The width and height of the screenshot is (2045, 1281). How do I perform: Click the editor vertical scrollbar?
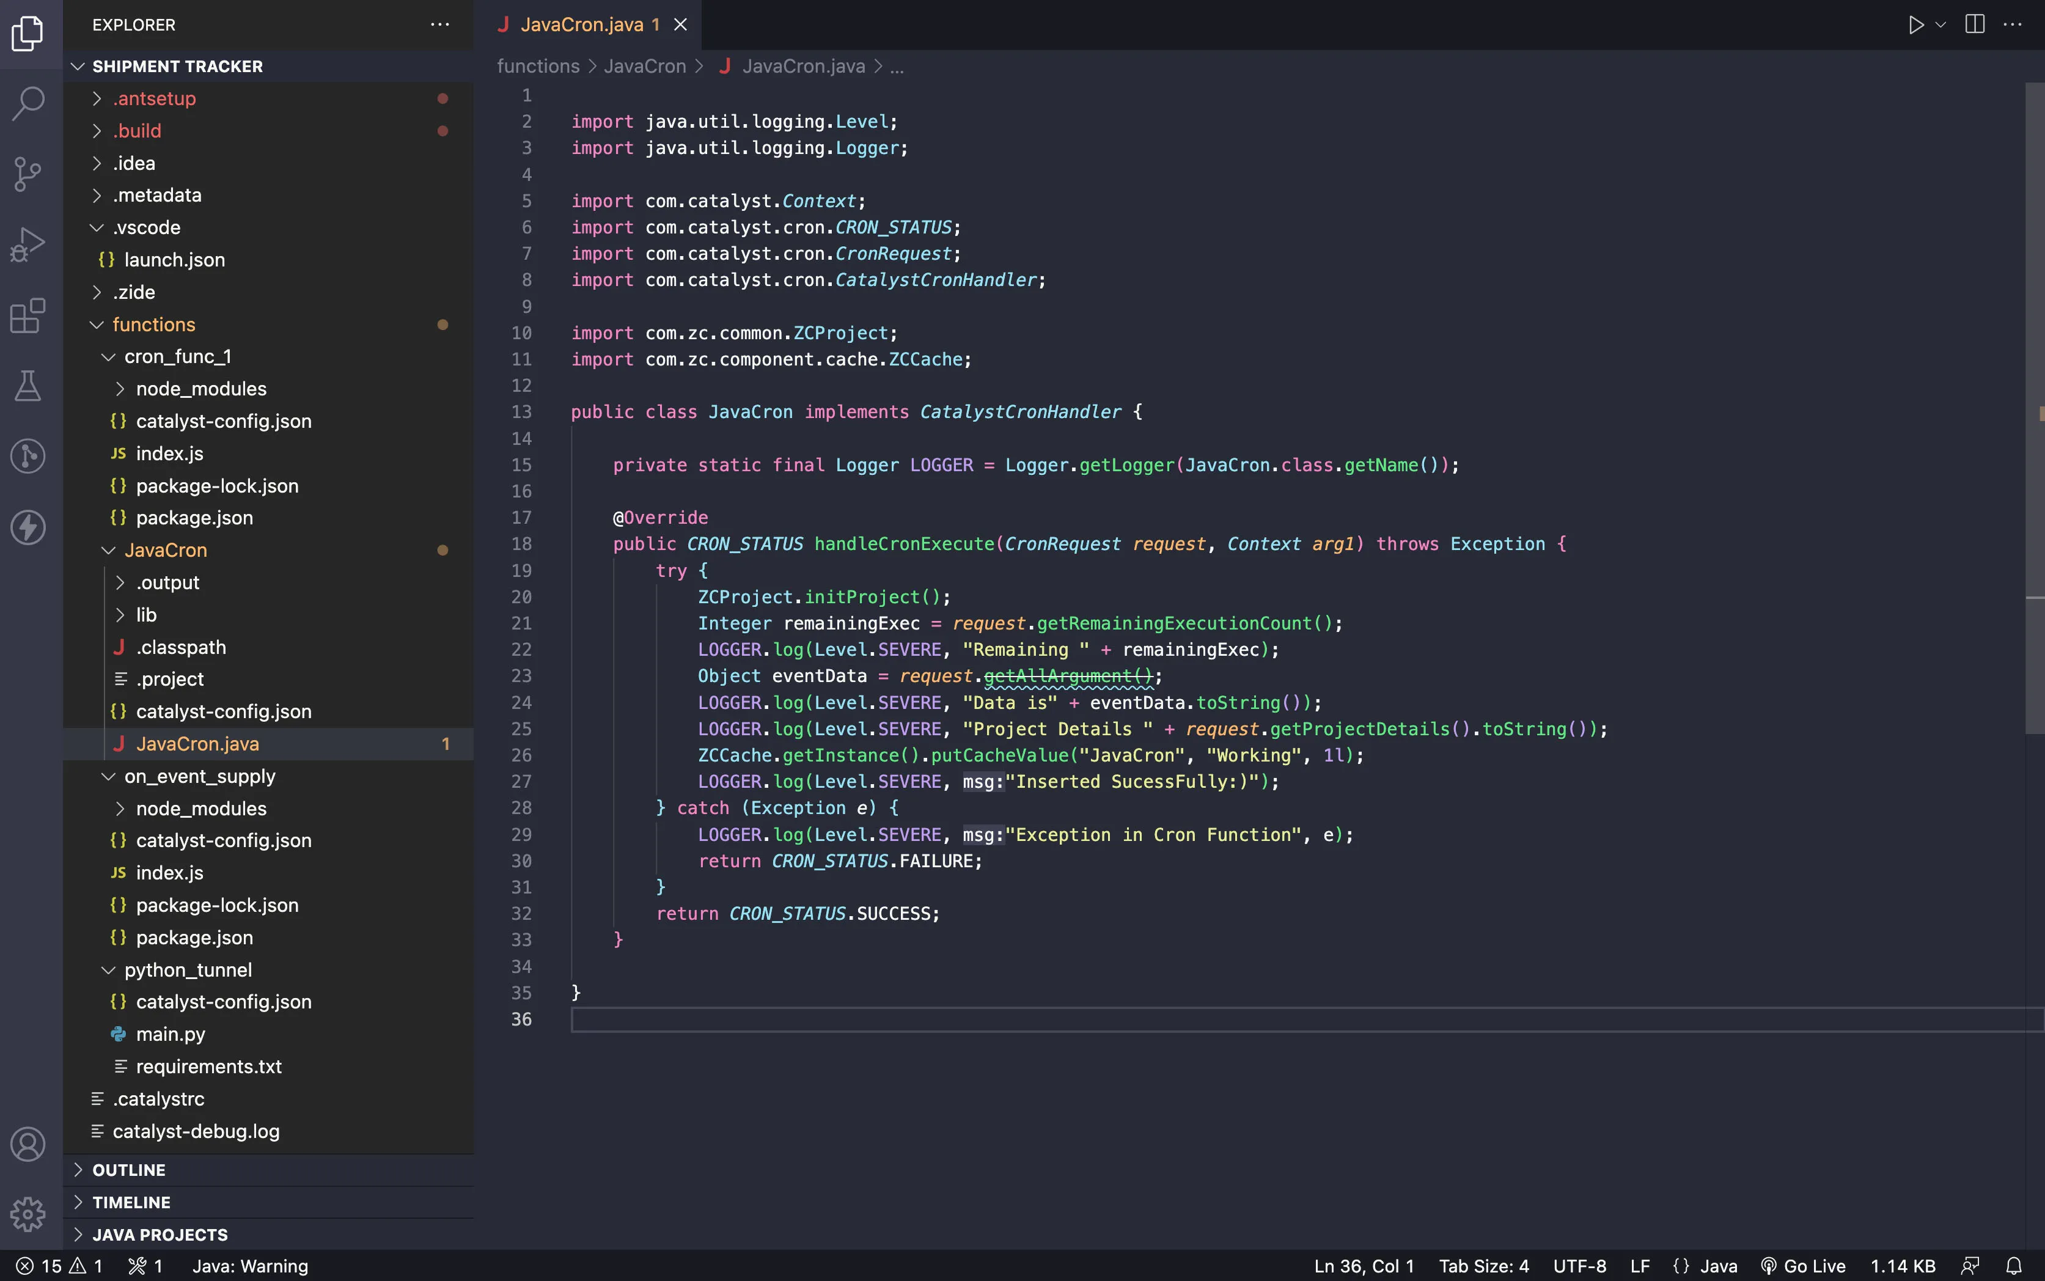click(2035, 408)
